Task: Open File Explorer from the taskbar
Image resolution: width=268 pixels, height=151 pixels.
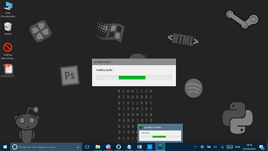Action: coord(98,147)
